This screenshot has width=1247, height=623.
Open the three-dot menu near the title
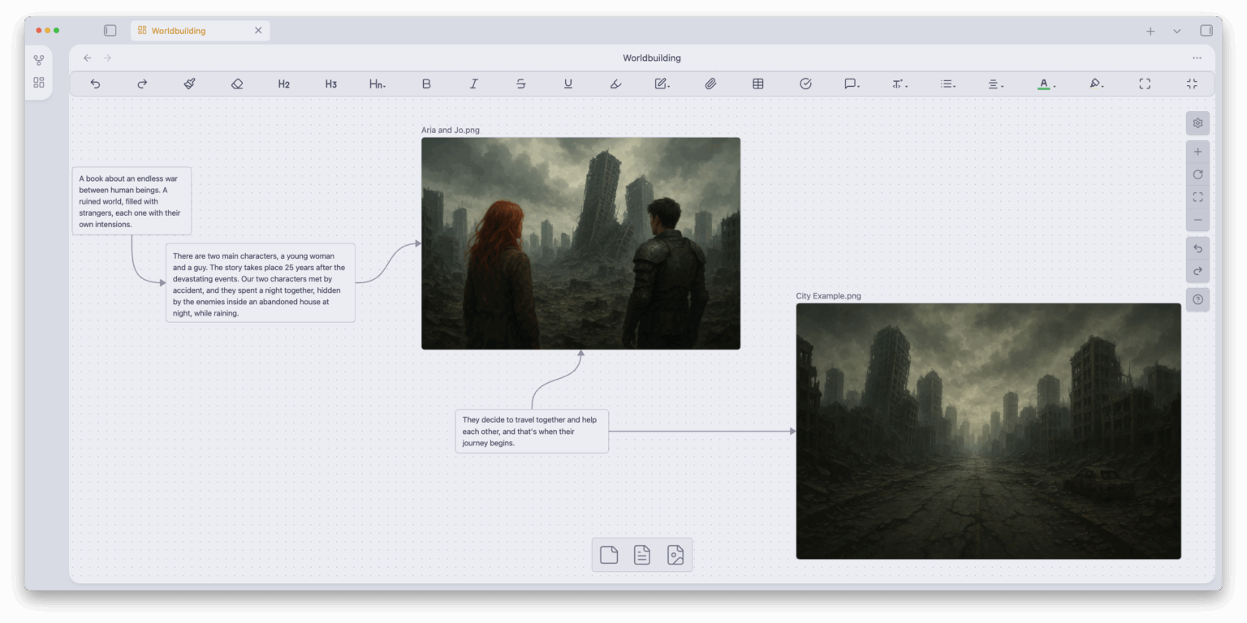(1197, 58)
